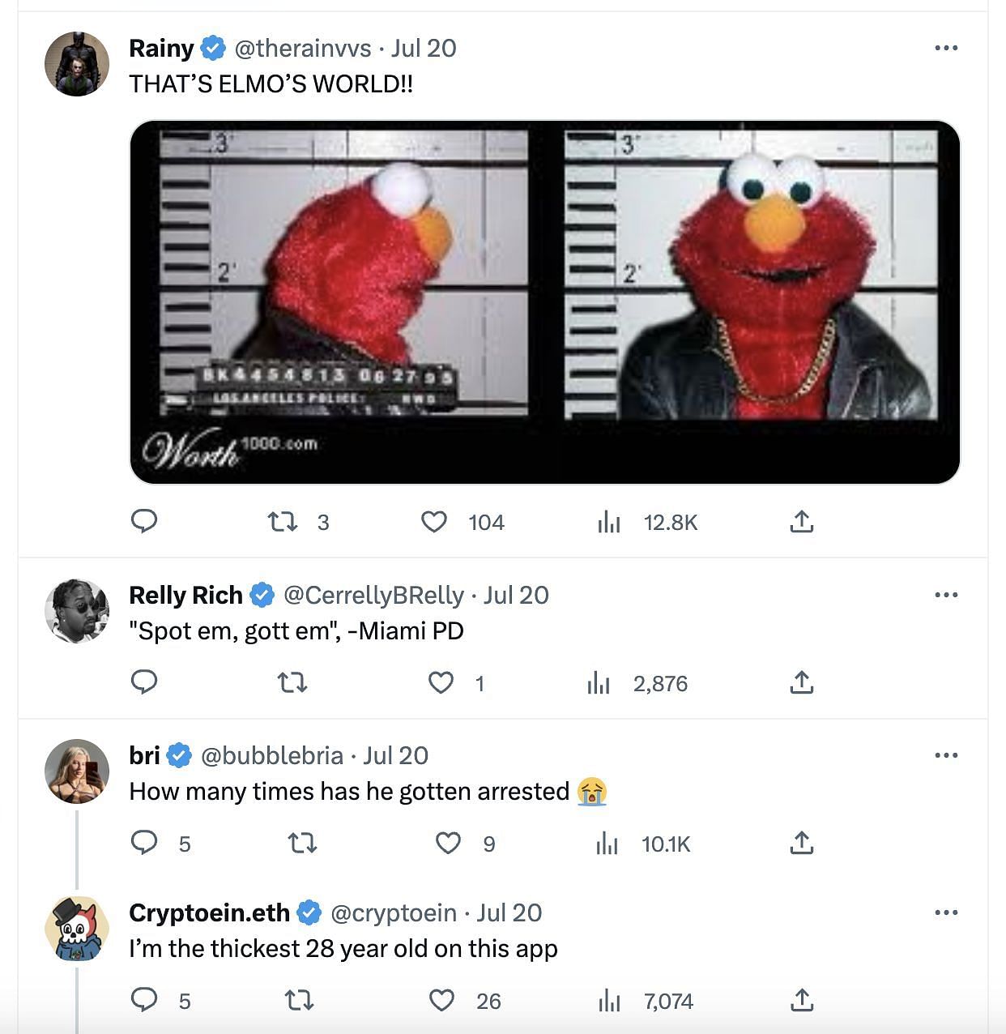The width and height of the screenshot is (1006, 1034).
Task: Reply to bri's arrested tweet
Action: pyautogui.click(x=144, y=843)
